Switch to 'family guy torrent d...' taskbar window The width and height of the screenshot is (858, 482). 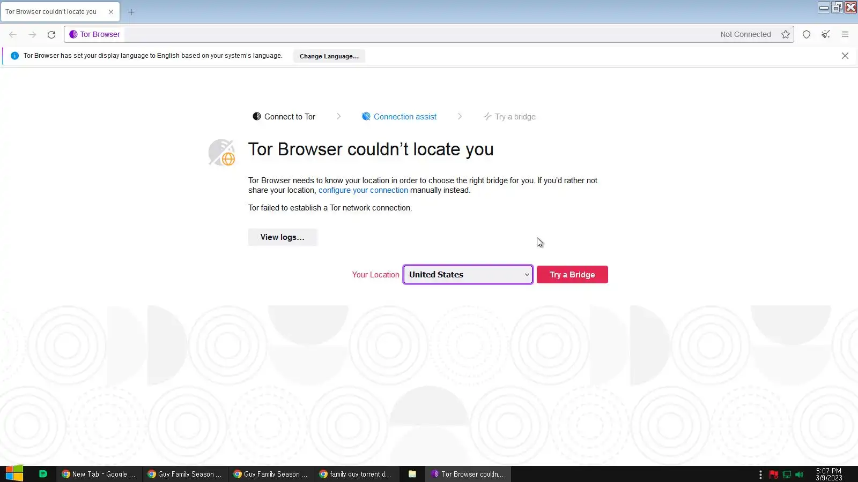click(x=357, y=474)
